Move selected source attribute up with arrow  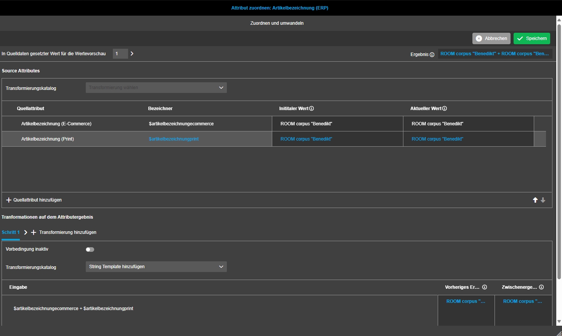(535, 200)
